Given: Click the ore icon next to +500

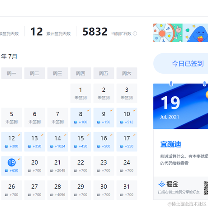Looking at the screenshot, I should (x=99, y=146).
